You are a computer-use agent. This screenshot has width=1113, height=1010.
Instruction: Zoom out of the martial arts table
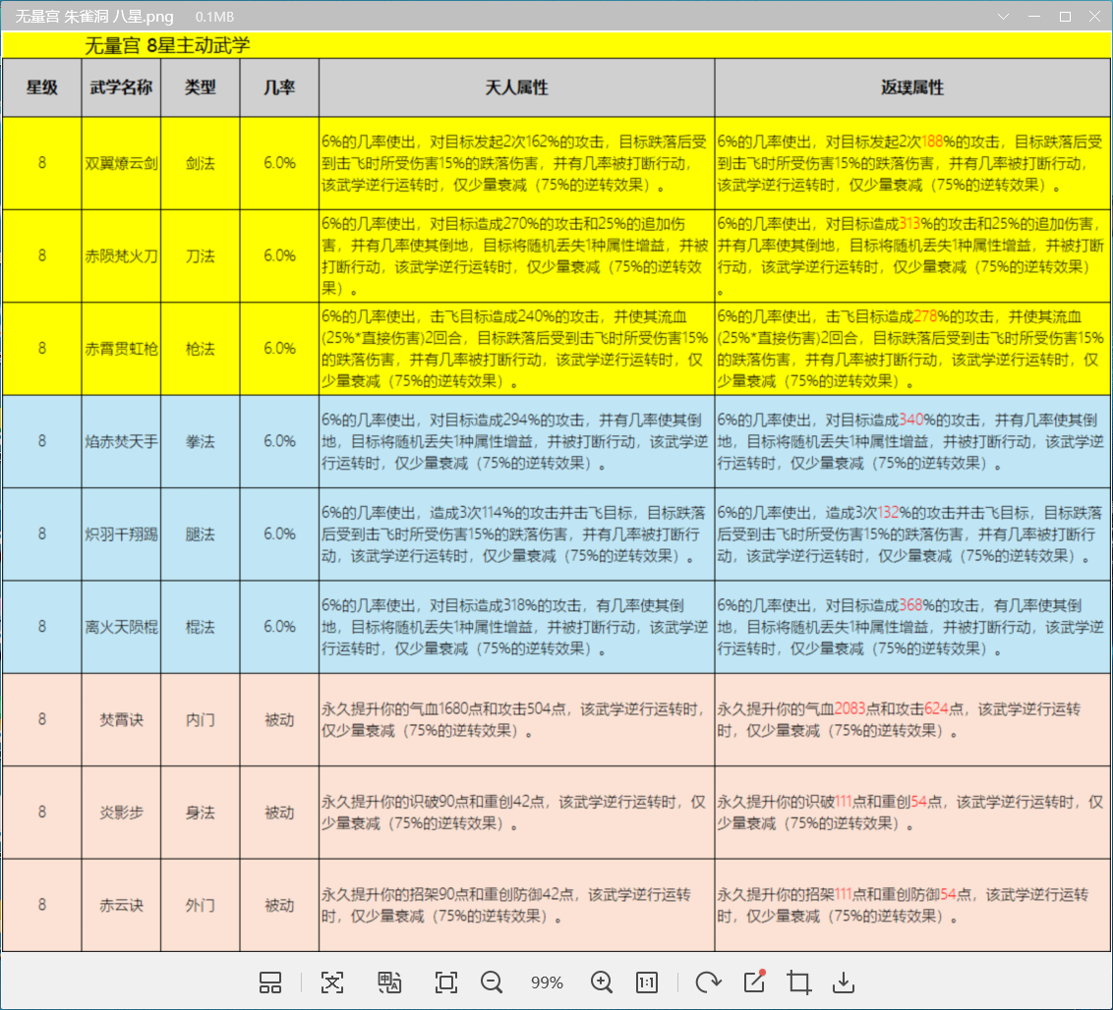tap(492, 982)
